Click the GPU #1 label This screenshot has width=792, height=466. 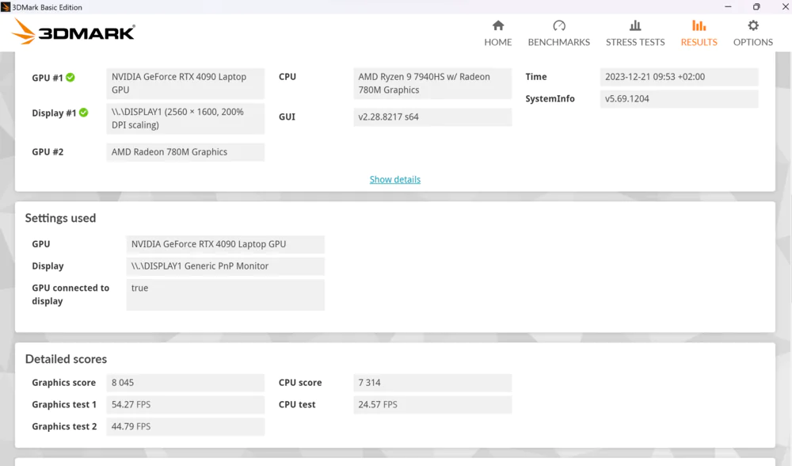click(x=48, y=78)
